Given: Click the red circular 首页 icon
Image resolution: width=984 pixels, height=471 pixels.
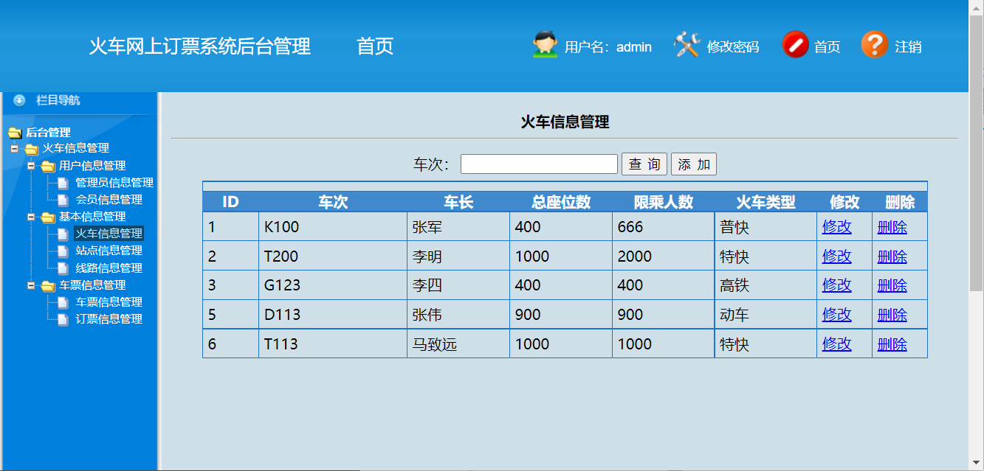Looking at the screenshot, I should tap(796, 46).
